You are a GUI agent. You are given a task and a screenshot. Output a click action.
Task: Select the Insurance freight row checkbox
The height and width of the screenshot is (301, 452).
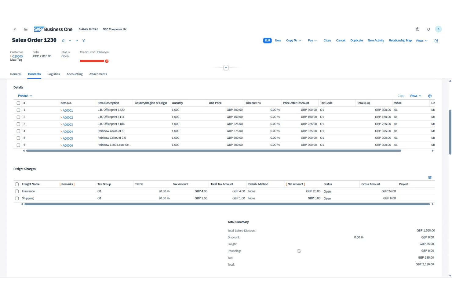(17, 192)
